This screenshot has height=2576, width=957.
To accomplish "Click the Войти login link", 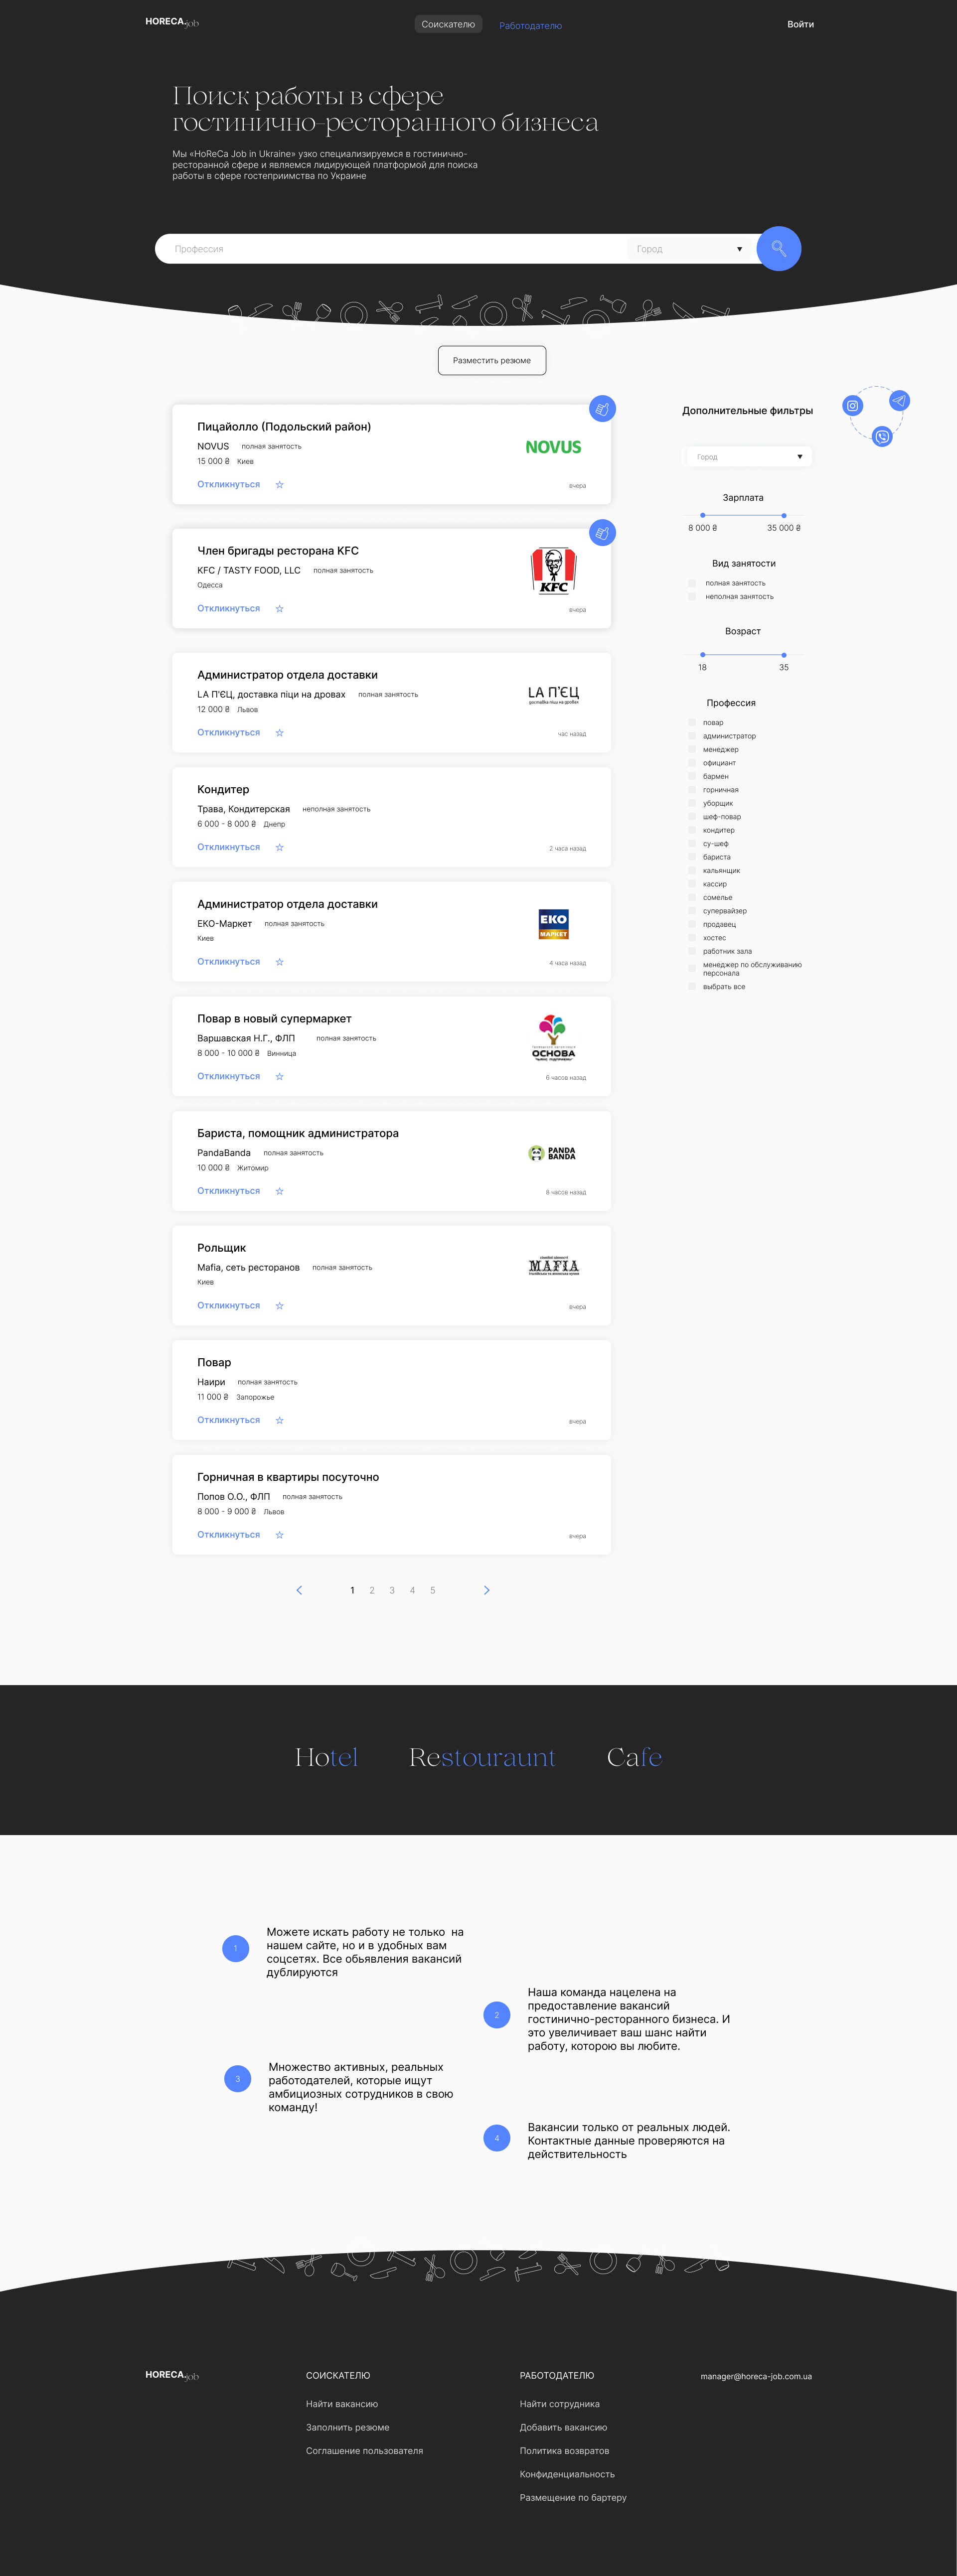I will pyautogui.click(x=800, y=24).
